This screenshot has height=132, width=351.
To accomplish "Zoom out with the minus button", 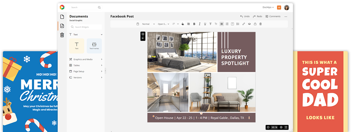I will click(x=268, y=127).
